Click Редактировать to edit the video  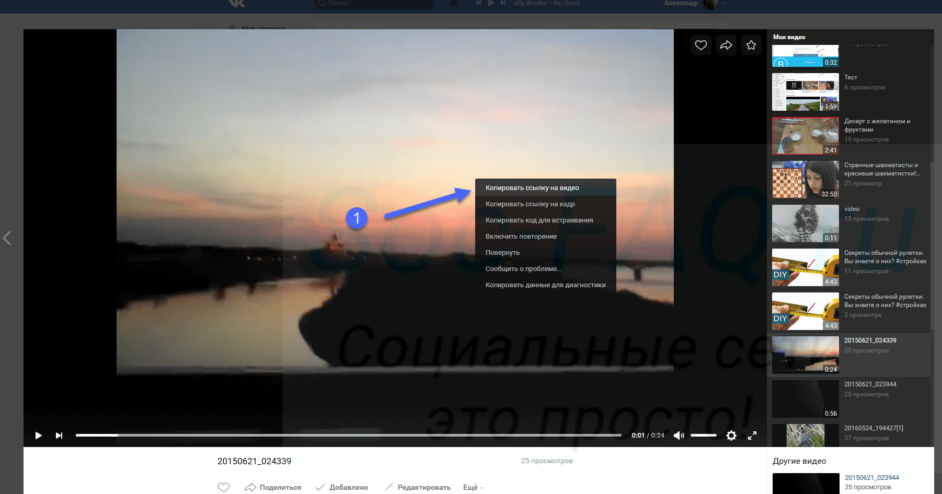click(418, 487)
